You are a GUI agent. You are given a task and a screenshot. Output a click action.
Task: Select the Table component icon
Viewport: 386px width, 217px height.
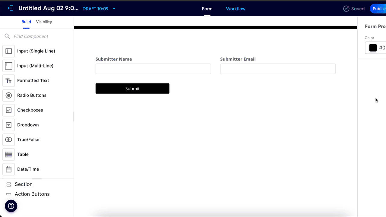[9, 155]
